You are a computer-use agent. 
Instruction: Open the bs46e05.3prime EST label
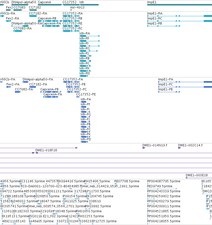pos(41,221)
